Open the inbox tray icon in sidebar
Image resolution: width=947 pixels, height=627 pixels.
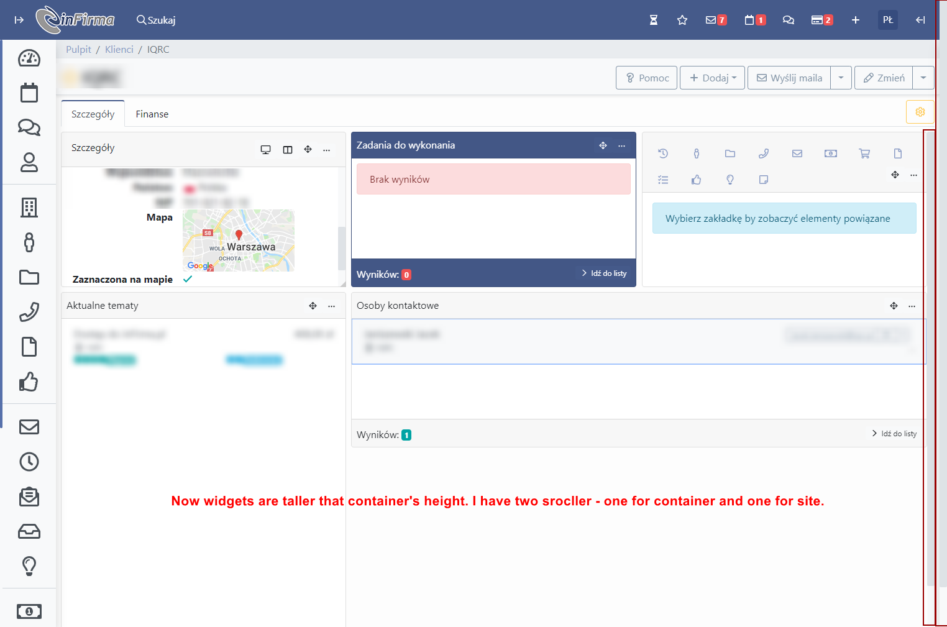point(29,531)
